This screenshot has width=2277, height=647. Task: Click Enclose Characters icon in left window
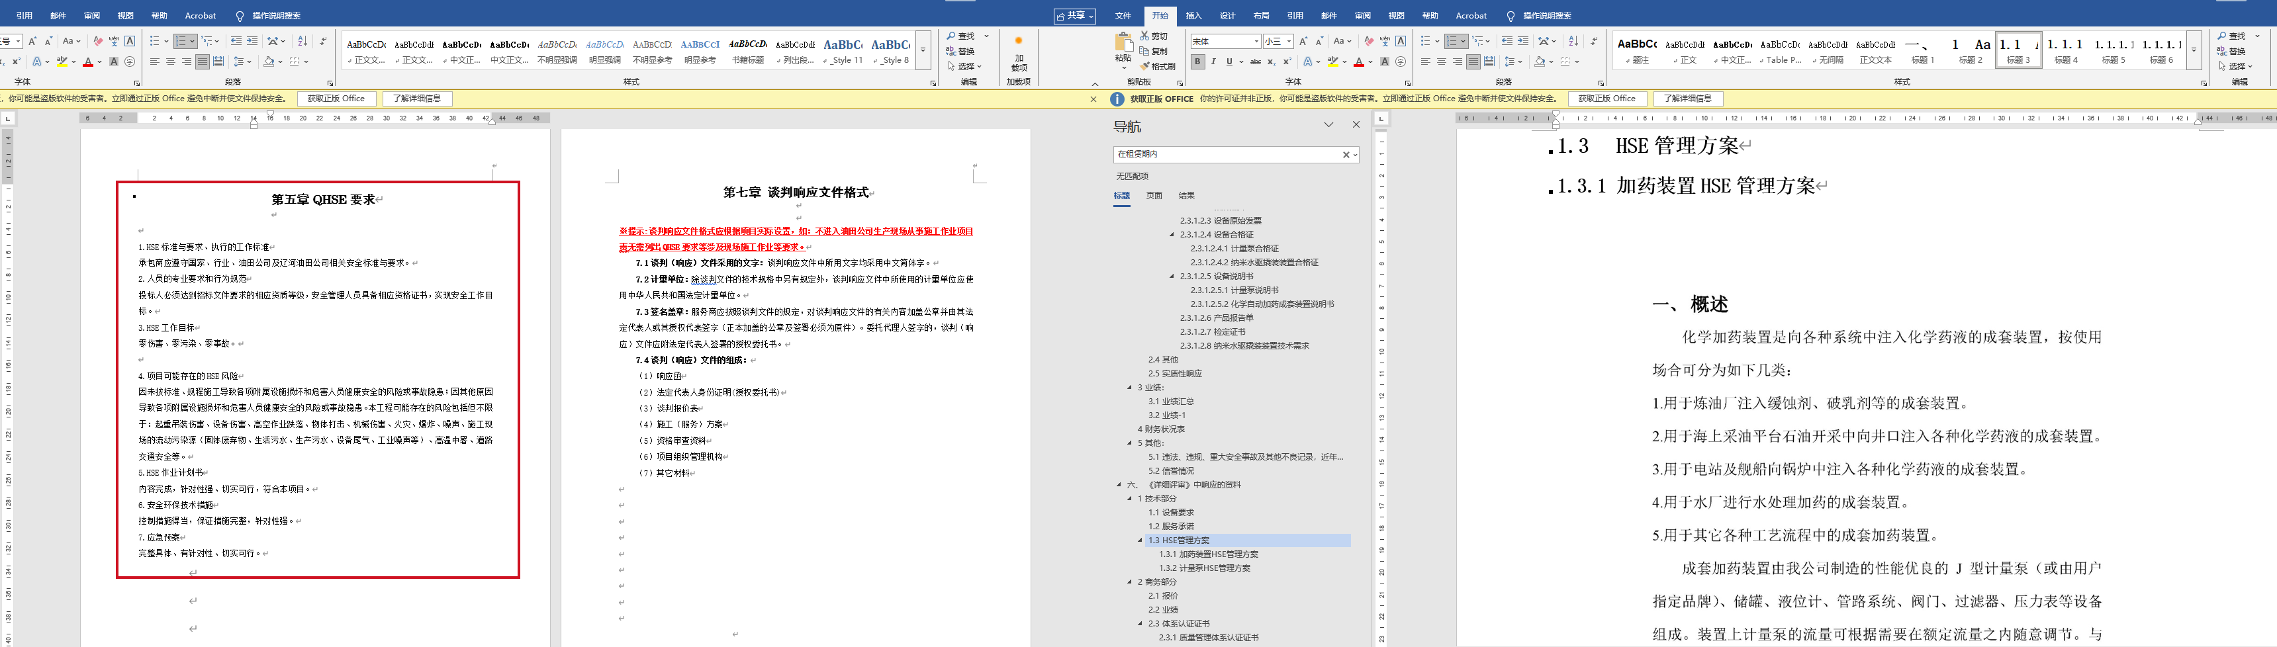tap(130, 62)
